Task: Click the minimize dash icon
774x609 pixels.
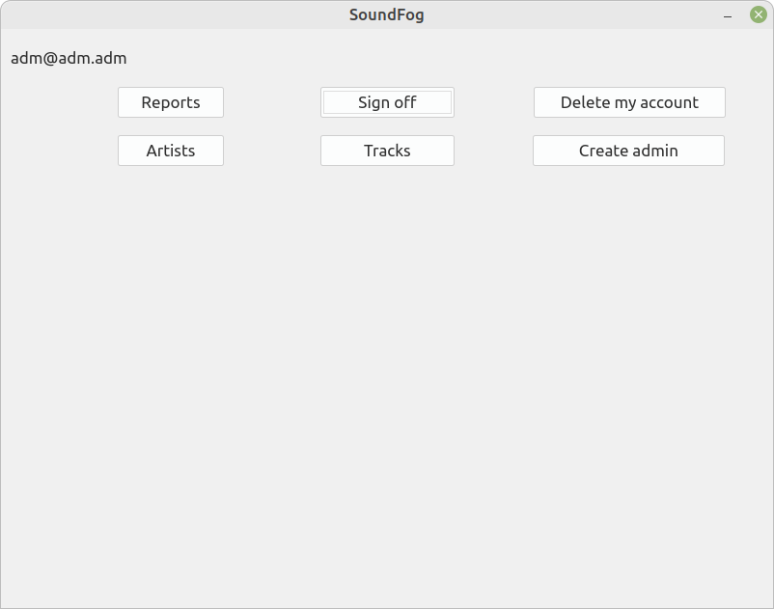Action: [x=728, y=15]
